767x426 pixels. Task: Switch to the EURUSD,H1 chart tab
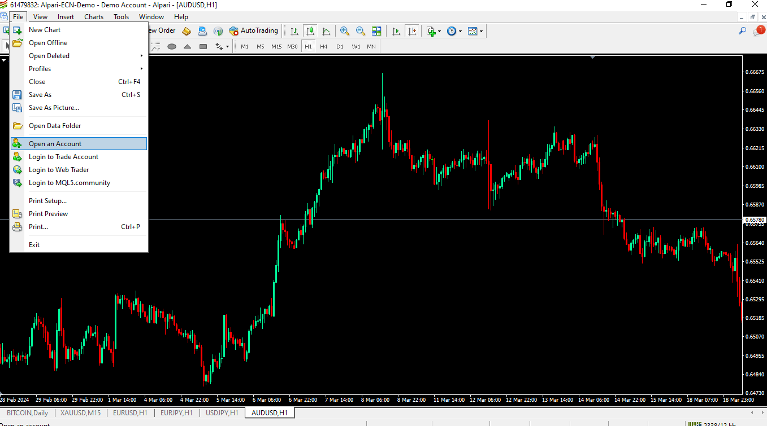click(x=130, y=413)
